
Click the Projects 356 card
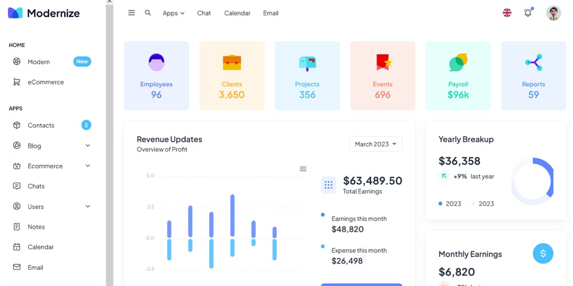(307, 76)
